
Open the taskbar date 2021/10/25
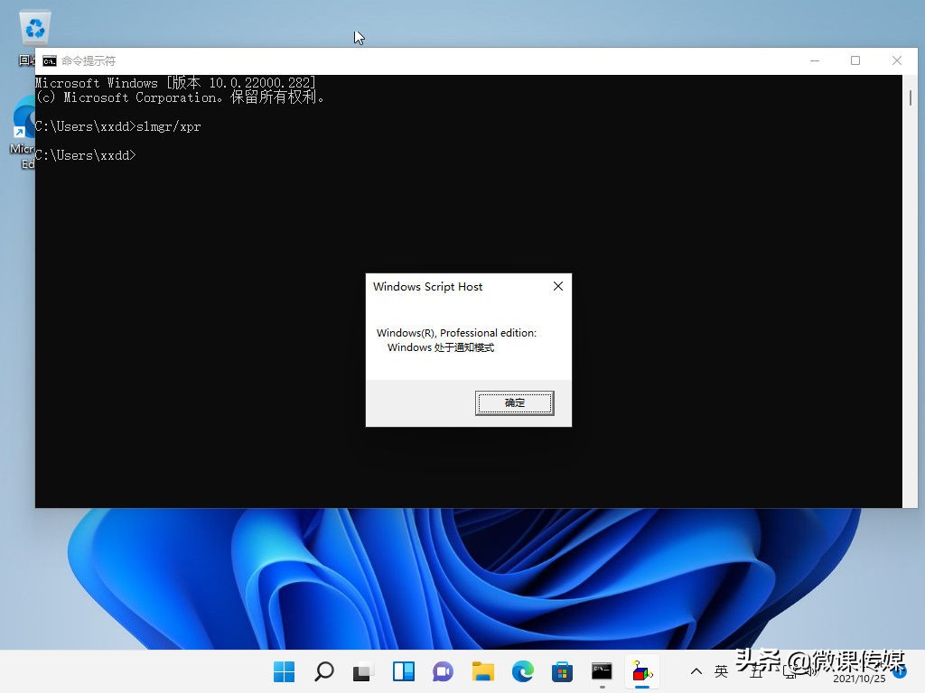[859, 679]
